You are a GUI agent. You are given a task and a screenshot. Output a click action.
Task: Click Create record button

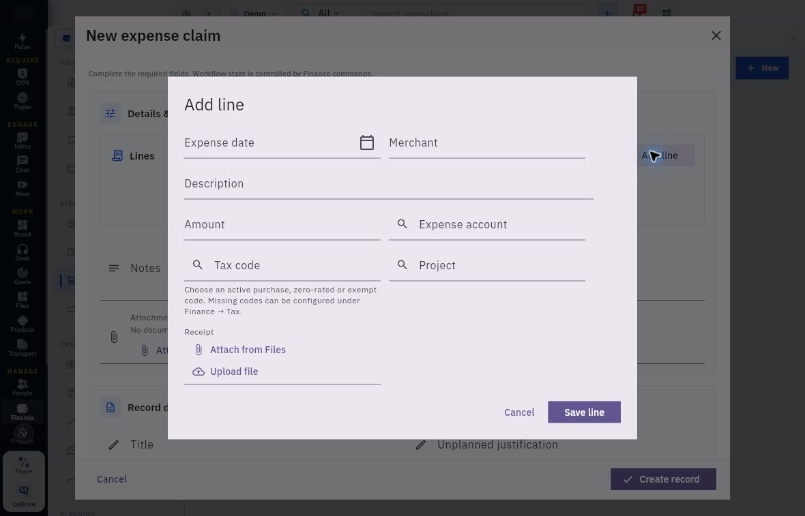coord(663,479)
